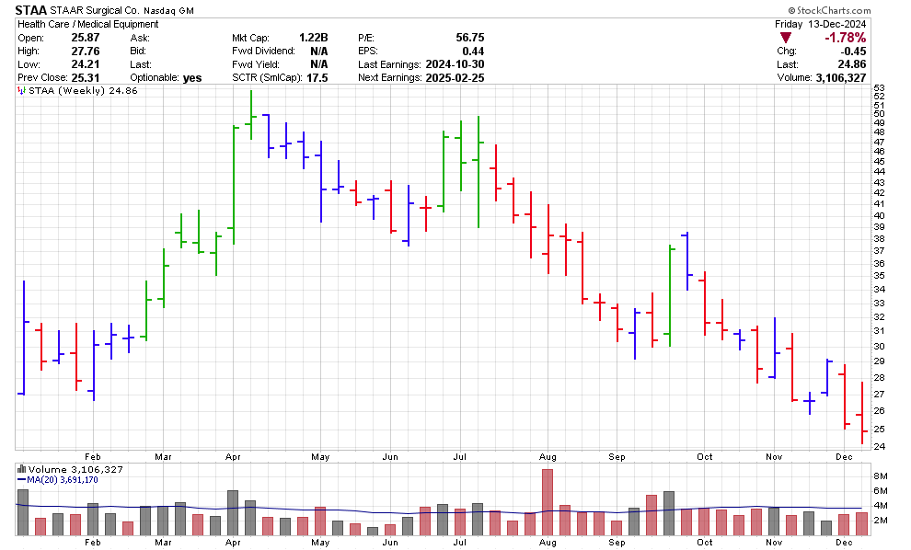Image resolution: width=911 pixels, height=550 pixels.
Task: Click the 2M volume scale label
Action: (x=881, y=521)
